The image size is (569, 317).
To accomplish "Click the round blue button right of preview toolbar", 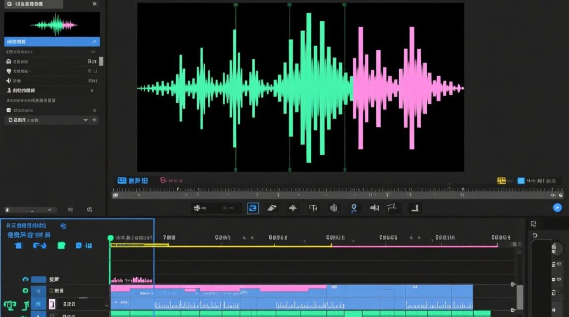I will pos(557,208).
